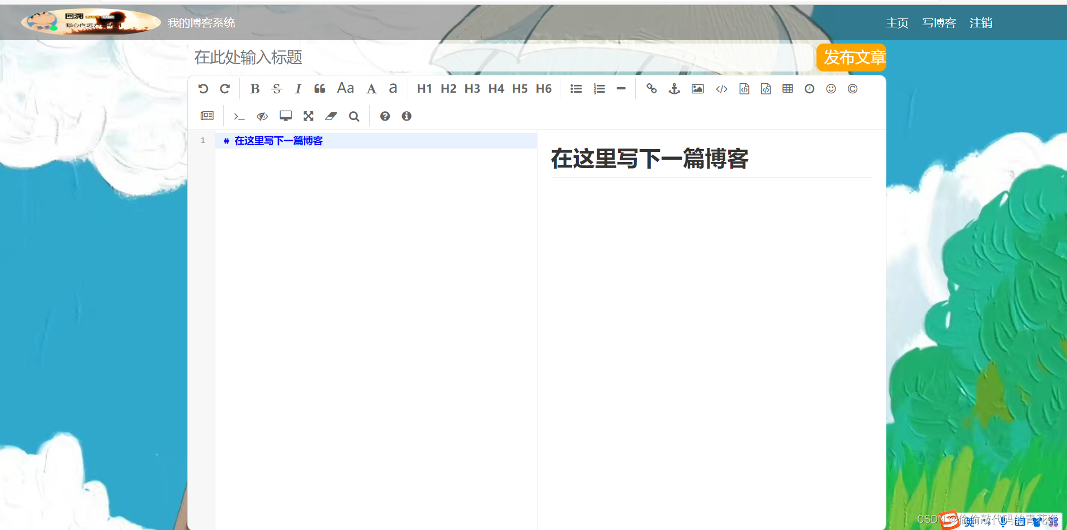This screenshot has height=530, width=1067.
Task: Click 注销 to log out
Action: coord(981,23)
